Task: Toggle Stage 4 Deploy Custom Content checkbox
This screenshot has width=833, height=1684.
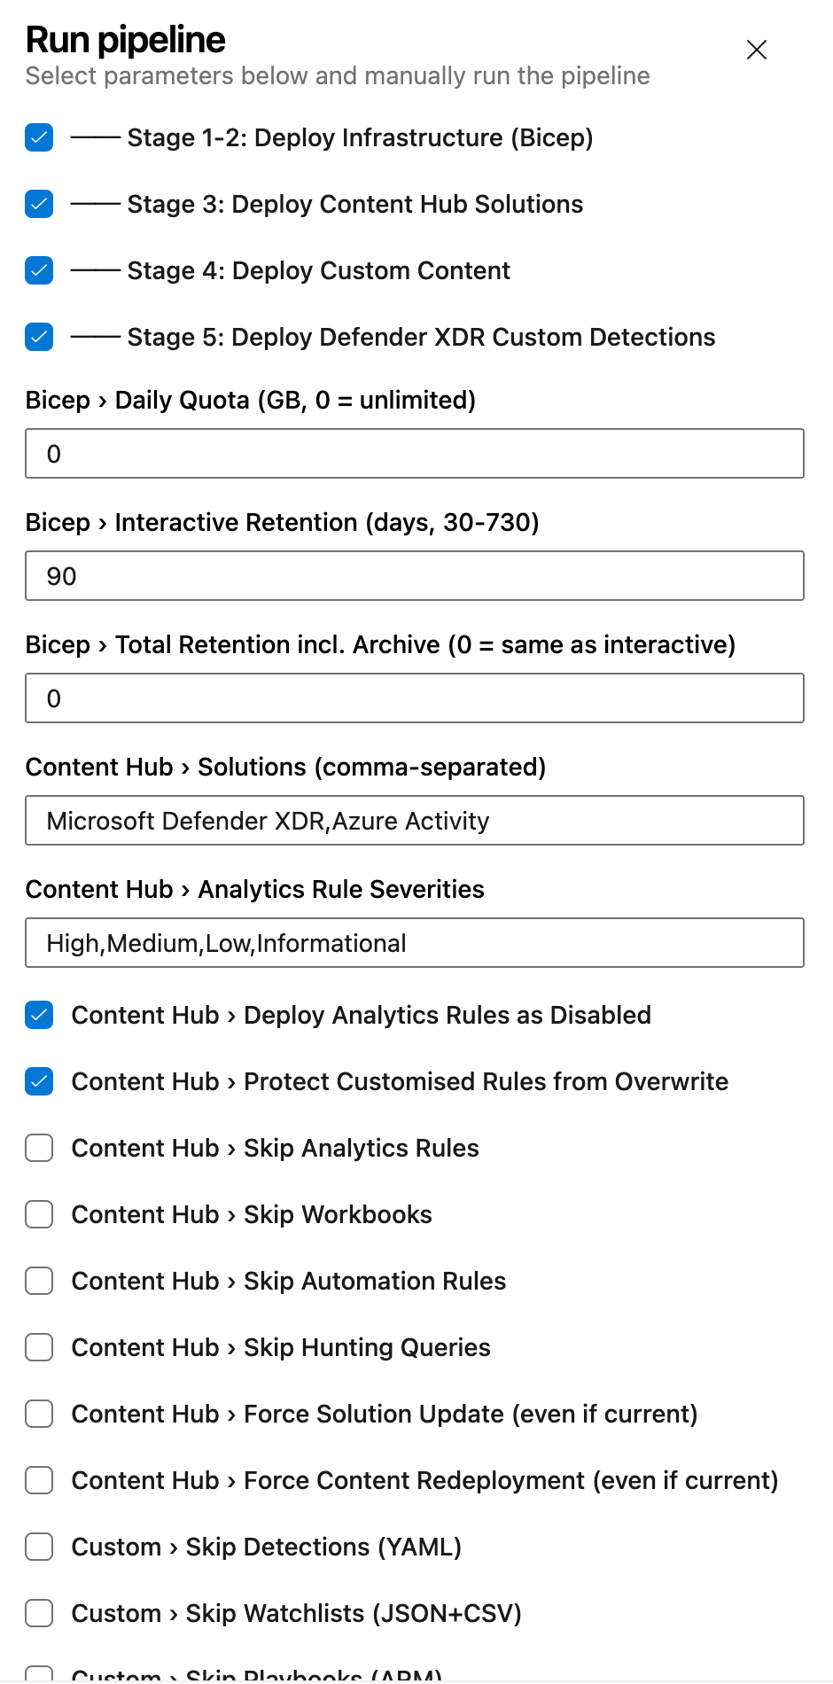Action: point(39,270)
